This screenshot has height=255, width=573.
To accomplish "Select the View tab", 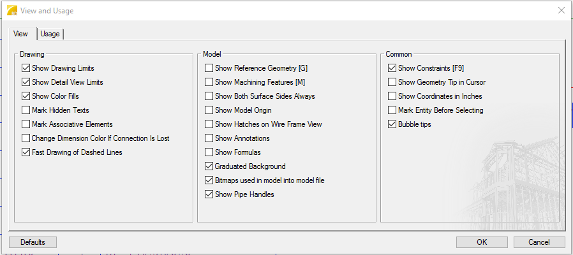I will tap(20, 34).
